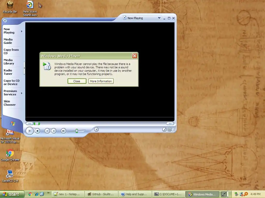Open the Copy from CD tab
This screenshot has width=265, height=198.
[11, 51]
